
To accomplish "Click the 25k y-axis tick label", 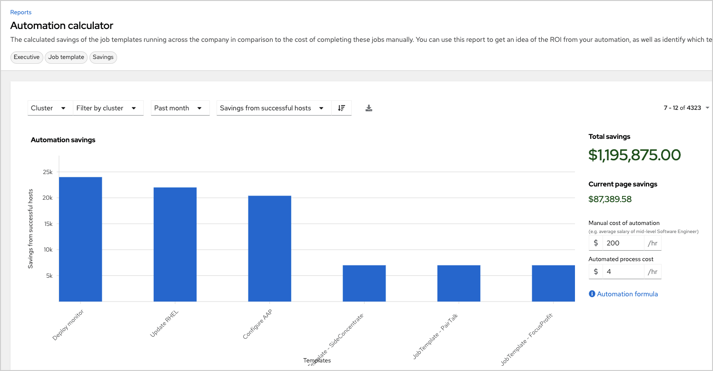I will coord(48,172).
